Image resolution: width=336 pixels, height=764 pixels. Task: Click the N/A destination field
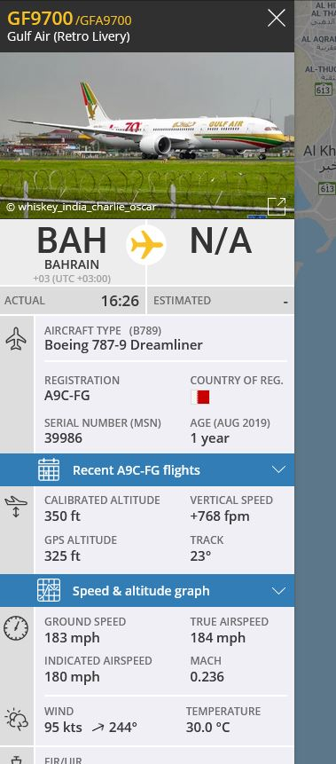click(221, 240)
